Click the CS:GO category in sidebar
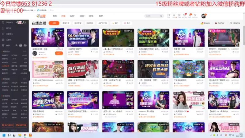This screenshot has height=138, width=245. click(14, 63)
